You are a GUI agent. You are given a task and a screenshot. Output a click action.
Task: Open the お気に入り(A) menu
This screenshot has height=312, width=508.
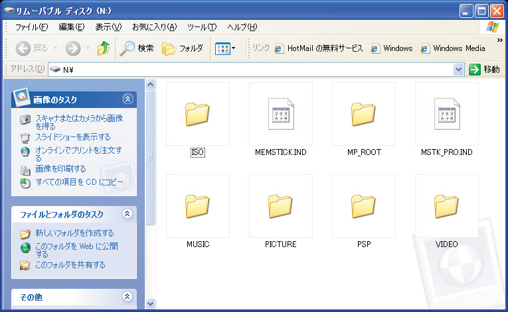click(x=154, y=27)
